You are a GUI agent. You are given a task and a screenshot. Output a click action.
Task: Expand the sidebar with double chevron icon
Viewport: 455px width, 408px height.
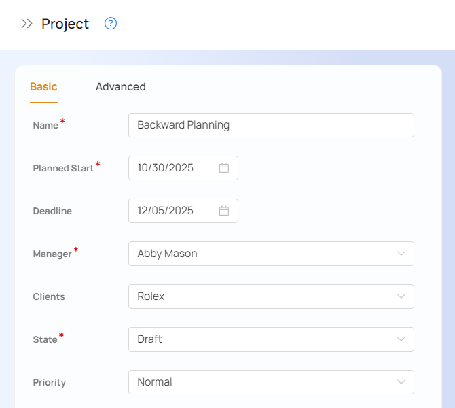point(26,24)
